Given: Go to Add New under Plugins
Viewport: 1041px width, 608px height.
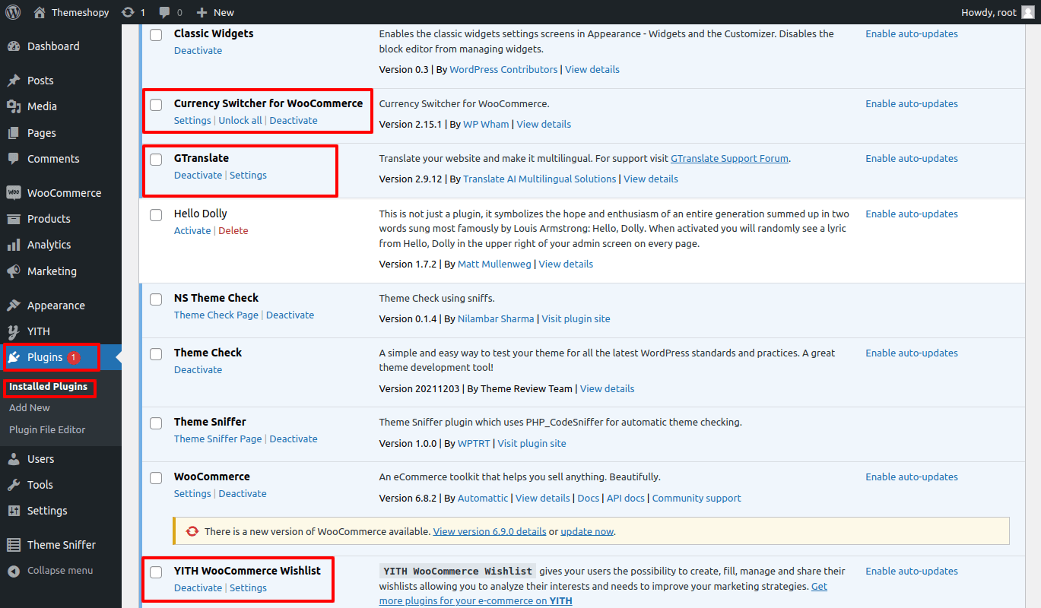Looking at the screenshot, I should pyautogui.click(x=30, y=408).
